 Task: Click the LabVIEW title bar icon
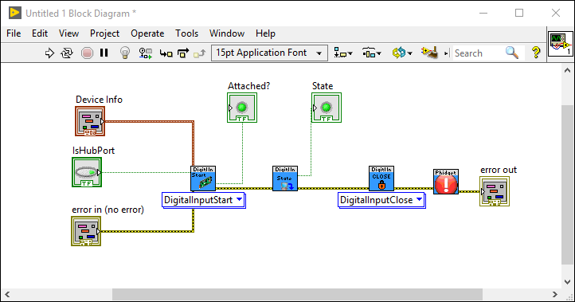click(x=14, y=13)
